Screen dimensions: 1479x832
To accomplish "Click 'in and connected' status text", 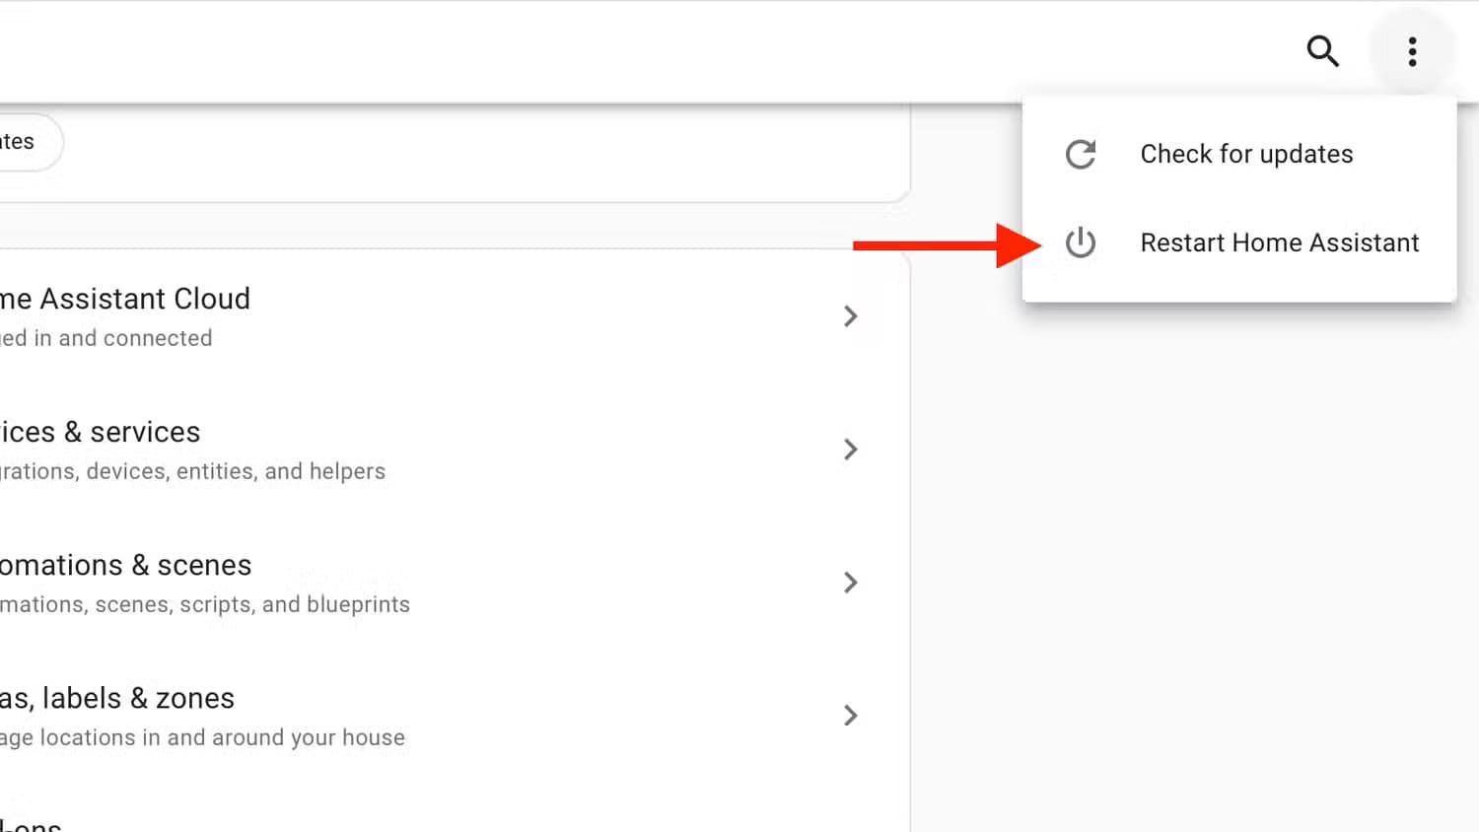I will (x=123, y=338).
